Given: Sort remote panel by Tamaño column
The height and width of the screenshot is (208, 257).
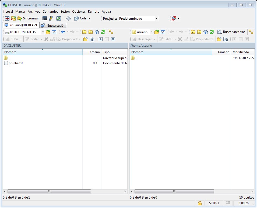Looking at the screenshot, I should point(221,52).
